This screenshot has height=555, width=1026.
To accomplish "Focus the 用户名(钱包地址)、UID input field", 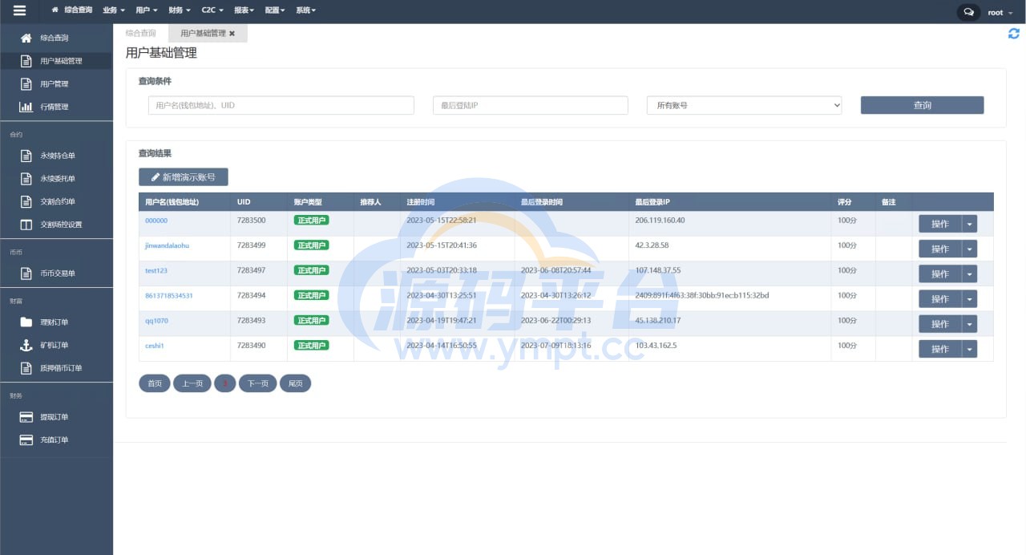I will coord(281,105).
